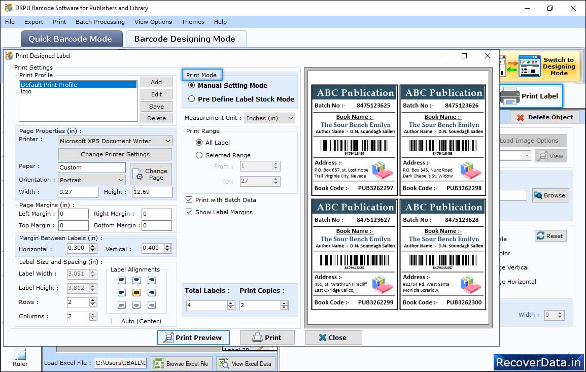
Task: Click the Paper Custom input field
Action: [x=92, y=167]
